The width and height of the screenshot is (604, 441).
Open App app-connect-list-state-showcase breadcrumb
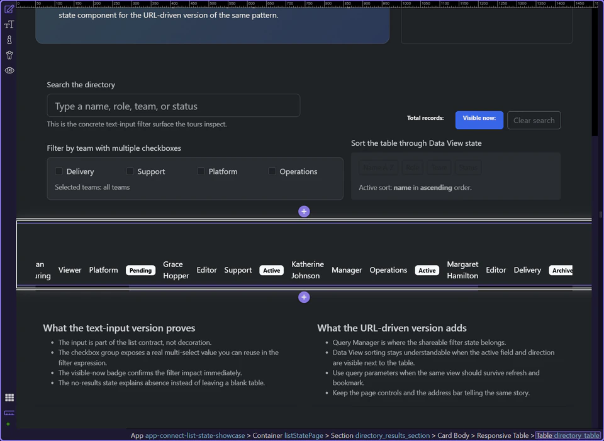187,435
